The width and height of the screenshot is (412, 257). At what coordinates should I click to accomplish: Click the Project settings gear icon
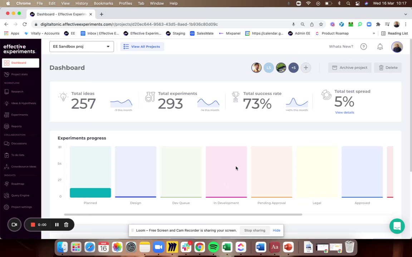click(6, 207)
